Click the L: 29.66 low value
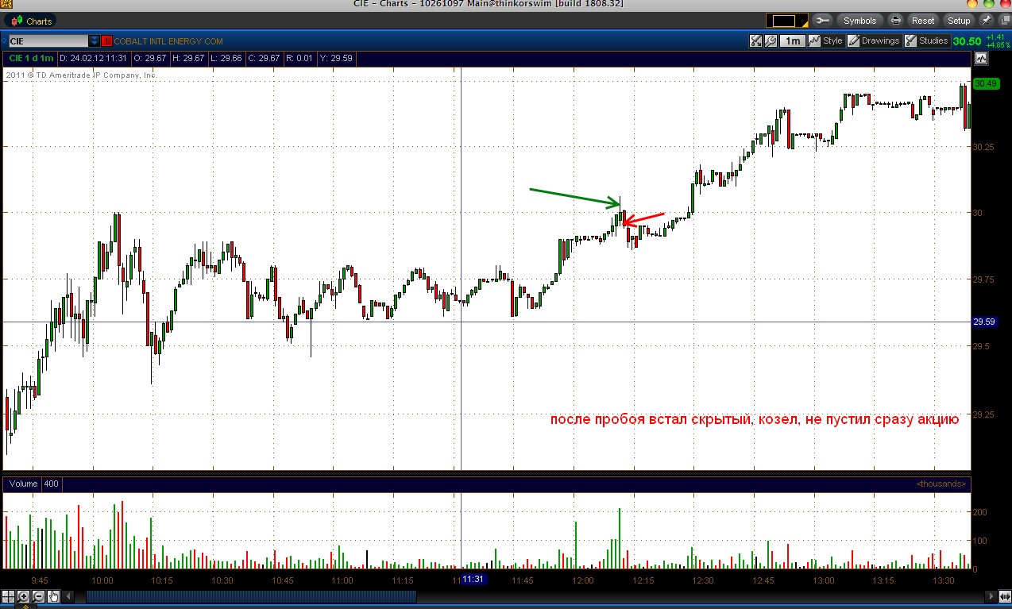The image size is (1012, 609). (226, 58)
